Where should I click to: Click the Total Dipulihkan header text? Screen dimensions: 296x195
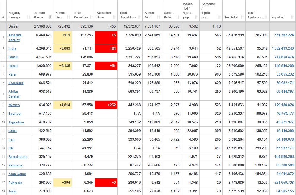point(127,15)
